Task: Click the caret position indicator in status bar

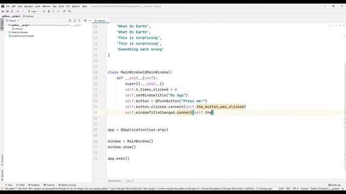Action: [x=281, y=189]
